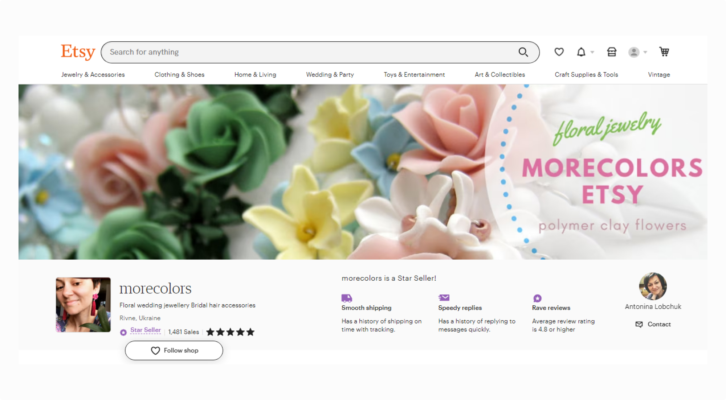Click the Rivne, Ukraine location text

pyautogui.click(x=140, y=318)
